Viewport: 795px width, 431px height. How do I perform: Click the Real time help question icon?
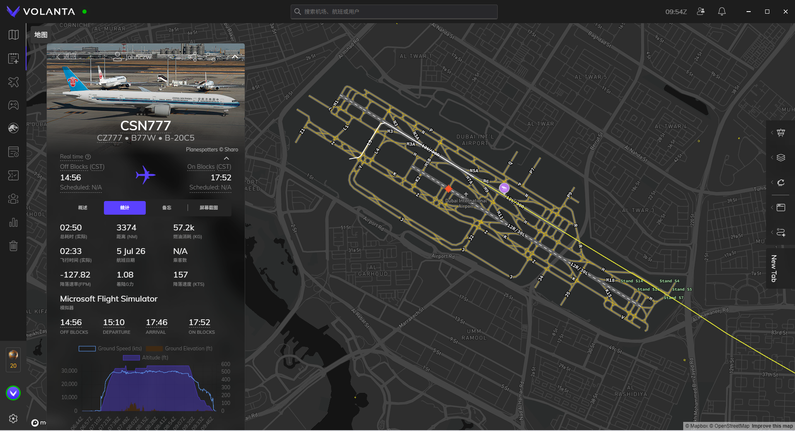88,157
